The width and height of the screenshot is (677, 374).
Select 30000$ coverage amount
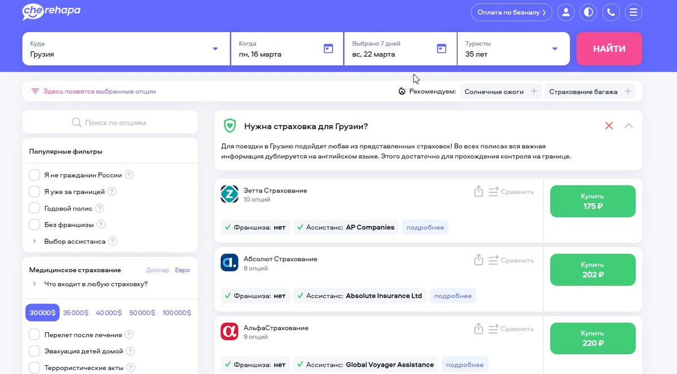[42, 313]
